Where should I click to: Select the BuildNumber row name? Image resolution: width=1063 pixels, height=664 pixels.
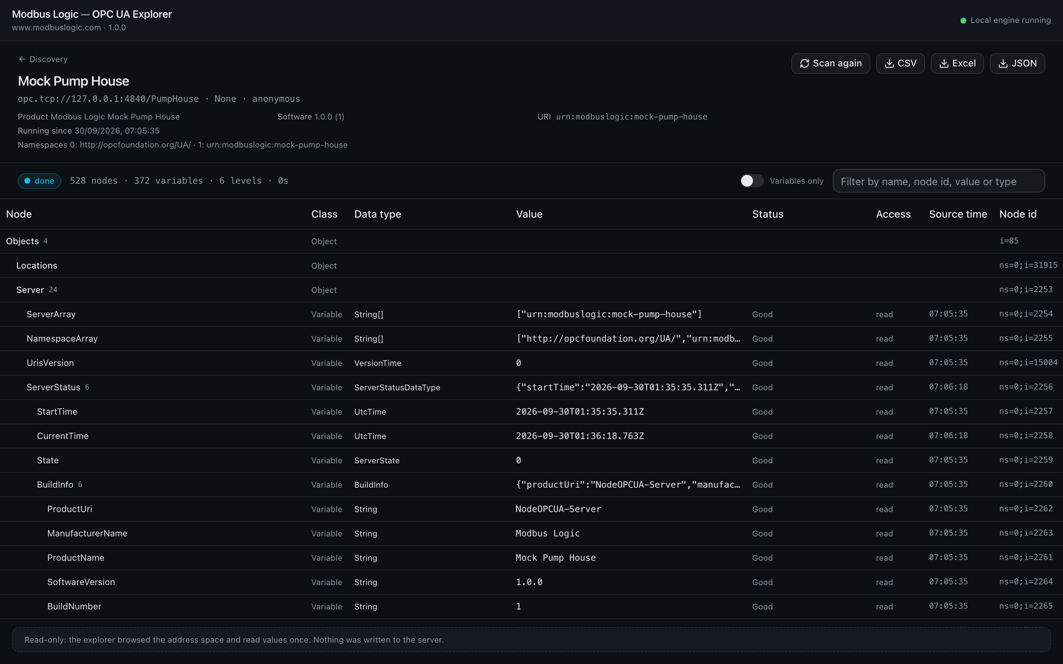coord(74,606)
